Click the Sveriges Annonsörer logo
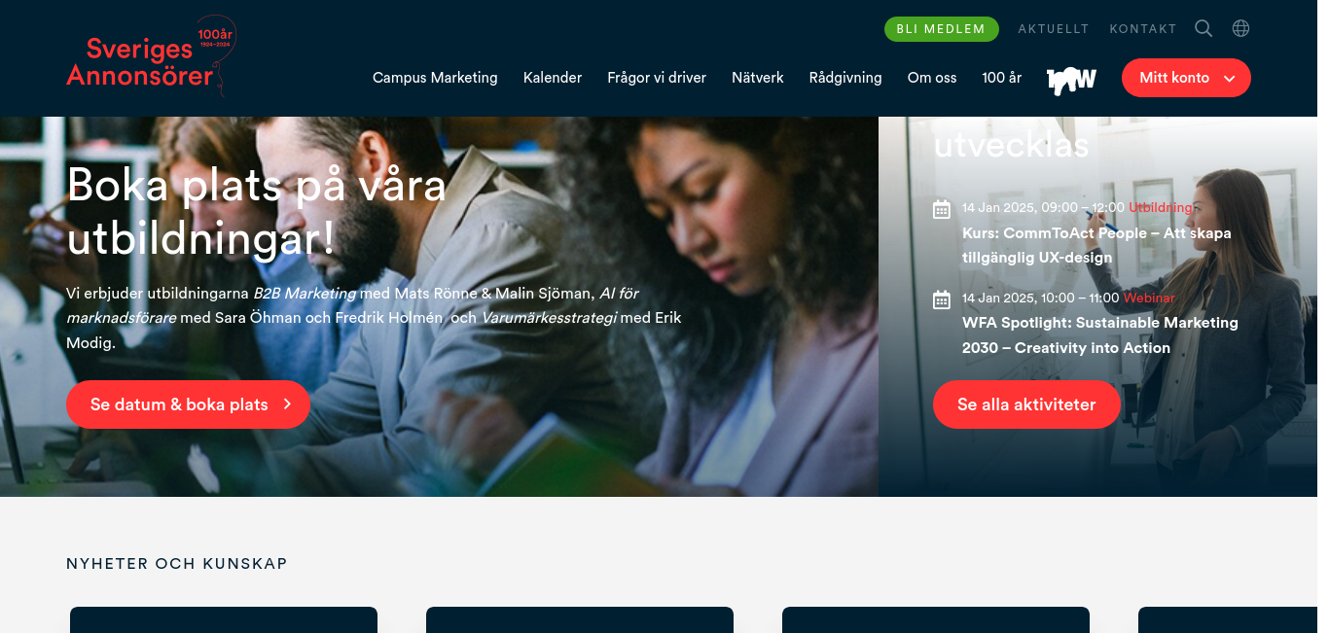1329x633 pixels. click(151, 56)
